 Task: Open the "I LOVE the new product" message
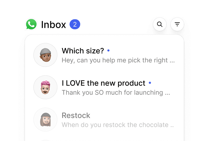coord(103,83)
